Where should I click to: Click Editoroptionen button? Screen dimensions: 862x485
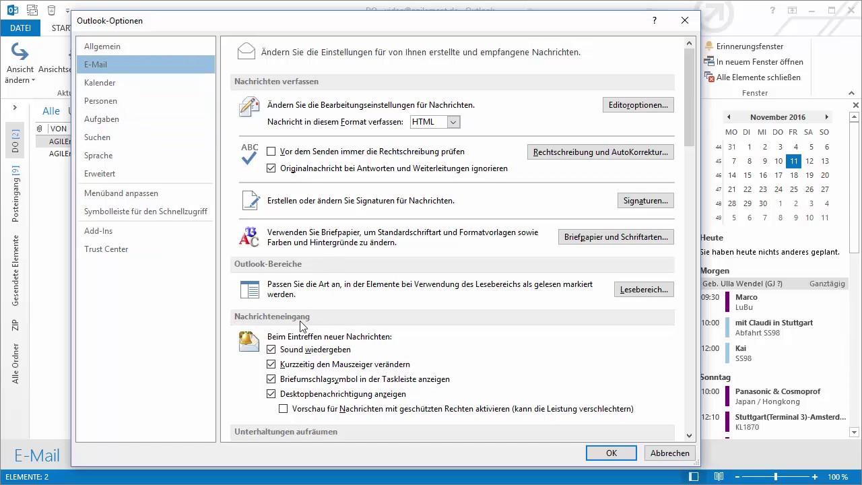638,105
